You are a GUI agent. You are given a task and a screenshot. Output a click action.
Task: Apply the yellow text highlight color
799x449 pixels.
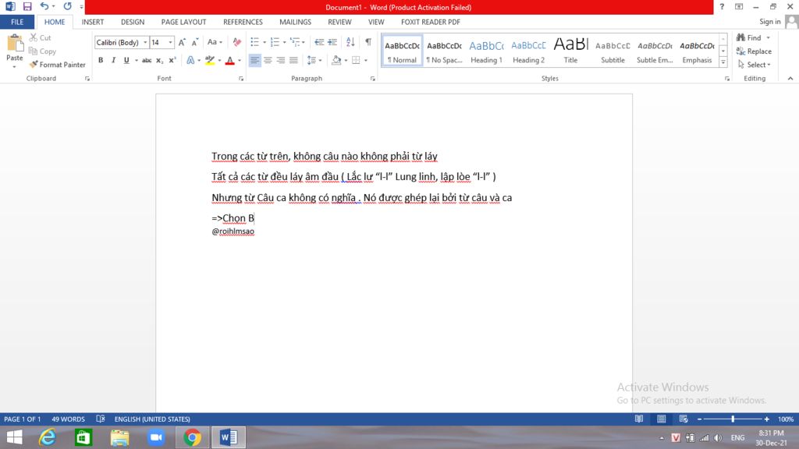[x=210, y=60]
